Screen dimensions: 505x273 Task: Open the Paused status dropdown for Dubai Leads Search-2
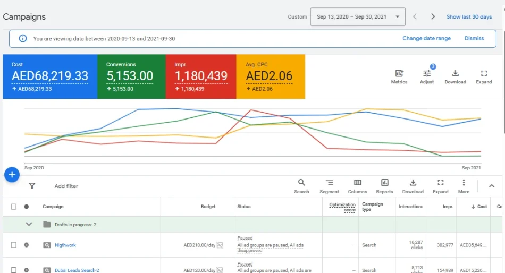[x=245, y=263]
